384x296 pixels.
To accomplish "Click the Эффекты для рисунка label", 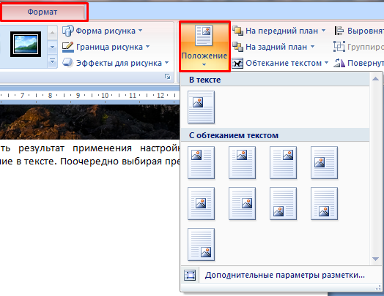I will (119, 63).
